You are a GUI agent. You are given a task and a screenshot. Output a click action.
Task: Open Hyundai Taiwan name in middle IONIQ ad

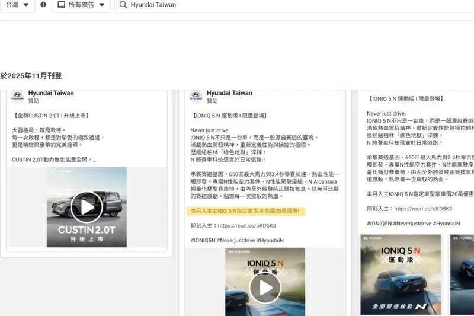229,93
